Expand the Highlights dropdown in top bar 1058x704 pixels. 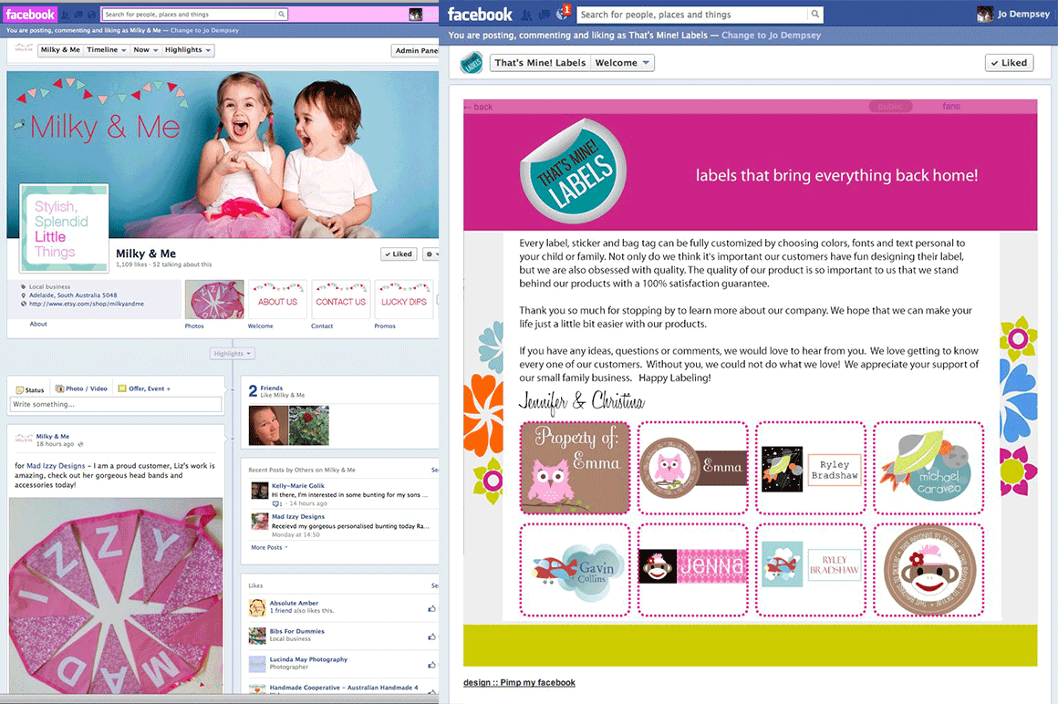click(x=188, y=50)
